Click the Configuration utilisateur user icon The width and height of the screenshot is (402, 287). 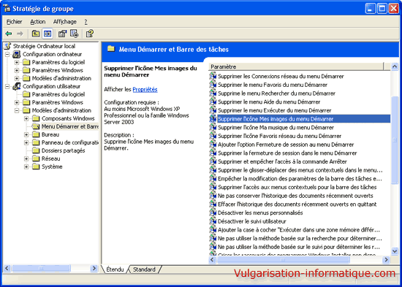17,86
